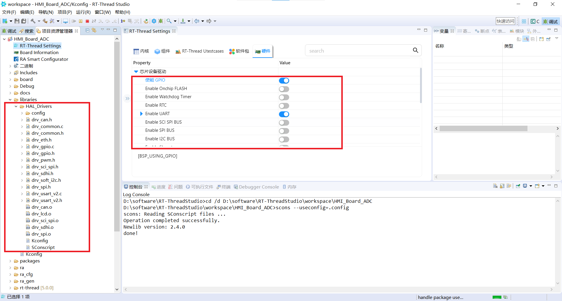Click the Rebuild tools icon in the toolbar

click(x=52, y=21)
